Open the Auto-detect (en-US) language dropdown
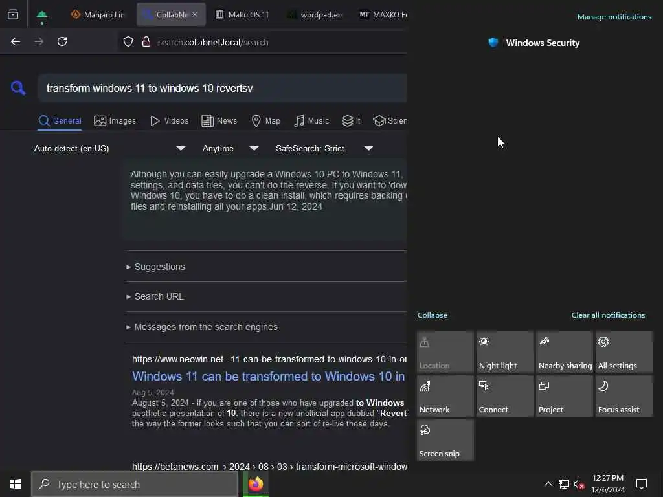The width and height of the screenshot is (663, 497). pos(109,148)
